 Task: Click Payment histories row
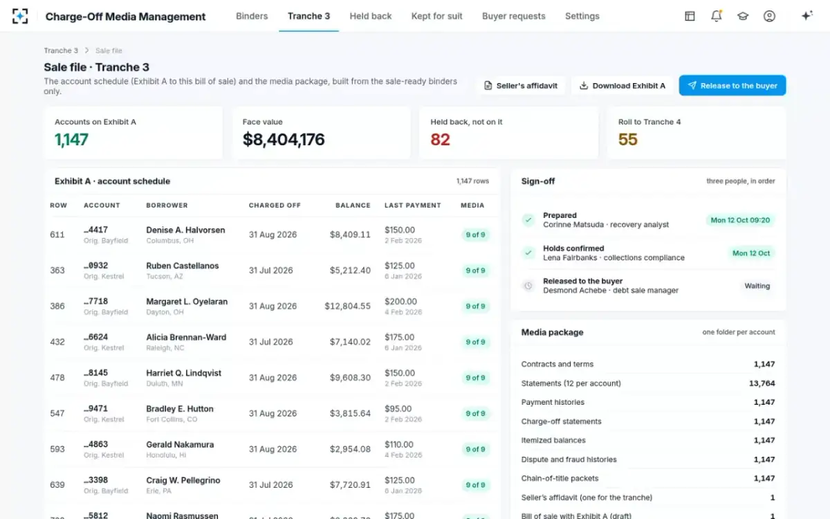(x=648, y=402)
